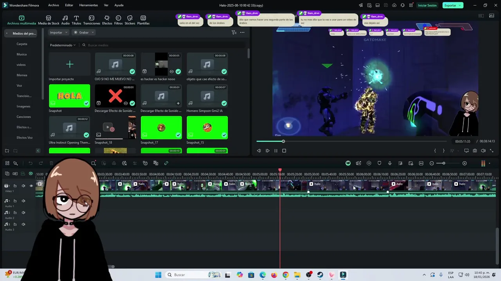Switch to the Transiciones tab

point(92,20)
